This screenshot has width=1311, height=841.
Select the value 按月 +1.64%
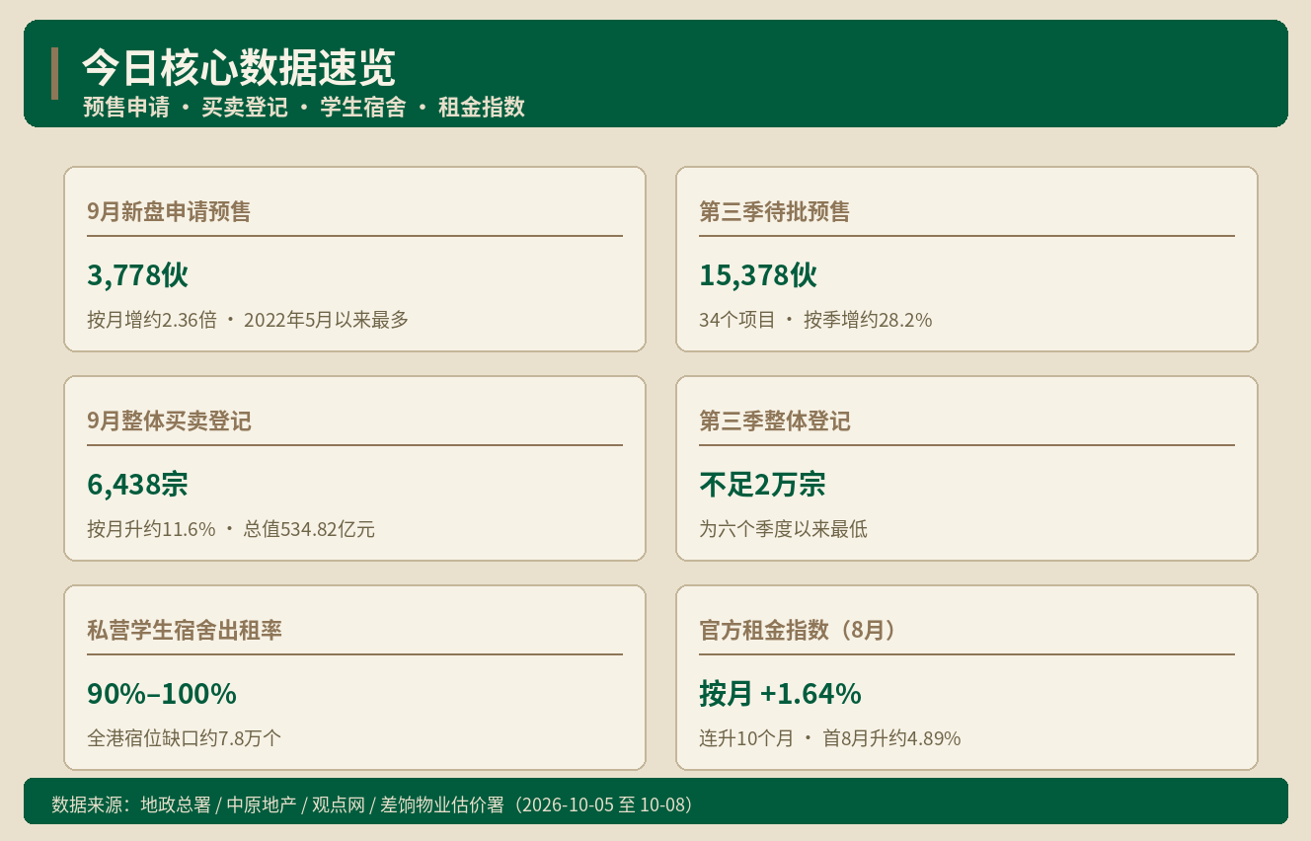(780, 694)
